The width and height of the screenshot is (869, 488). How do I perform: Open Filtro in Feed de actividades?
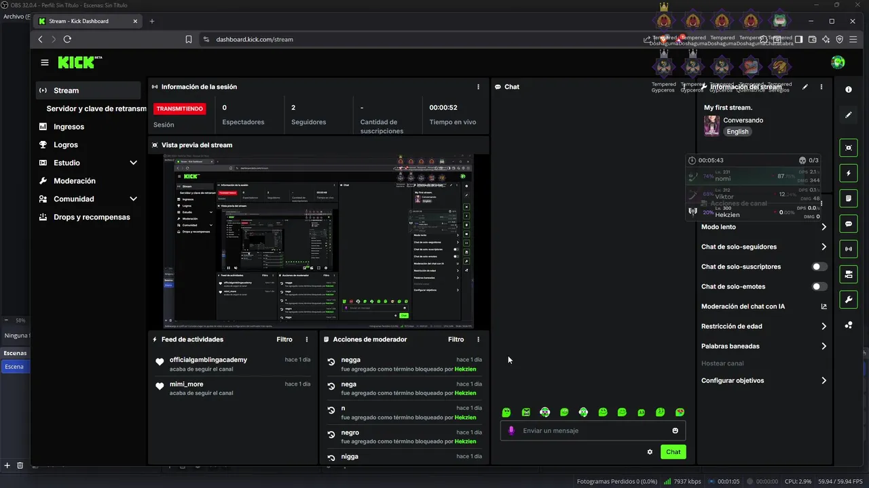(x=284, y=340)
